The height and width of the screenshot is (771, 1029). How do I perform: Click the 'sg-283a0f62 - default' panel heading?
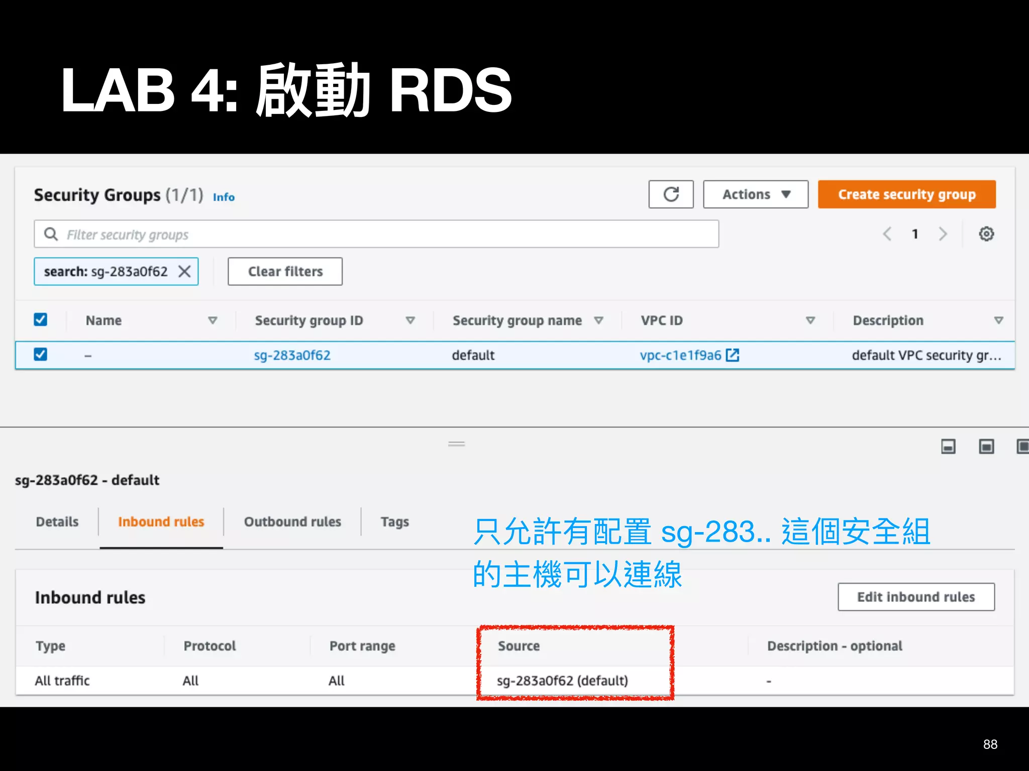[87, 480]
